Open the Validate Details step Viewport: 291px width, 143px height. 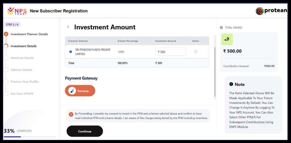21,70
